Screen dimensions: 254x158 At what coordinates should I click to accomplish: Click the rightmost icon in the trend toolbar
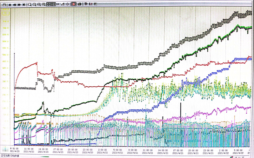coord(96,4)
